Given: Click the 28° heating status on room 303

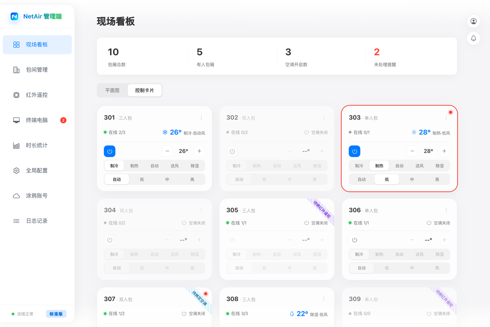Looking at the screenshot, I should point(430,133).
